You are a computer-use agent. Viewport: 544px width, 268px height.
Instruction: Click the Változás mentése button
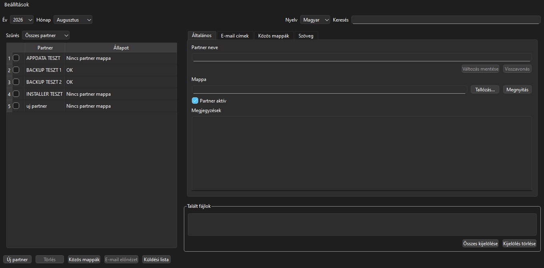[x=480, y=69]
